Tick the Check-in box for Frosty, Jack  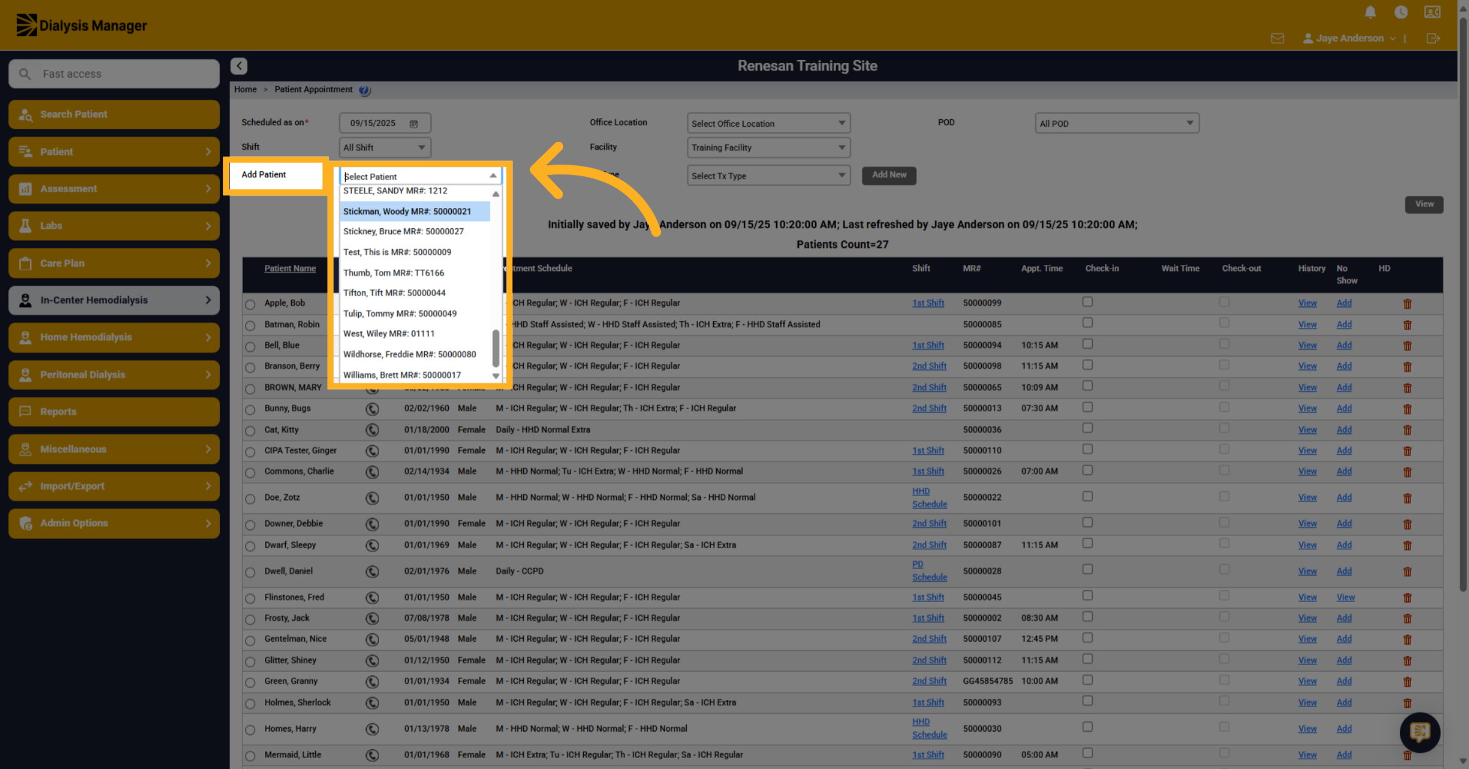(1087, 617)
